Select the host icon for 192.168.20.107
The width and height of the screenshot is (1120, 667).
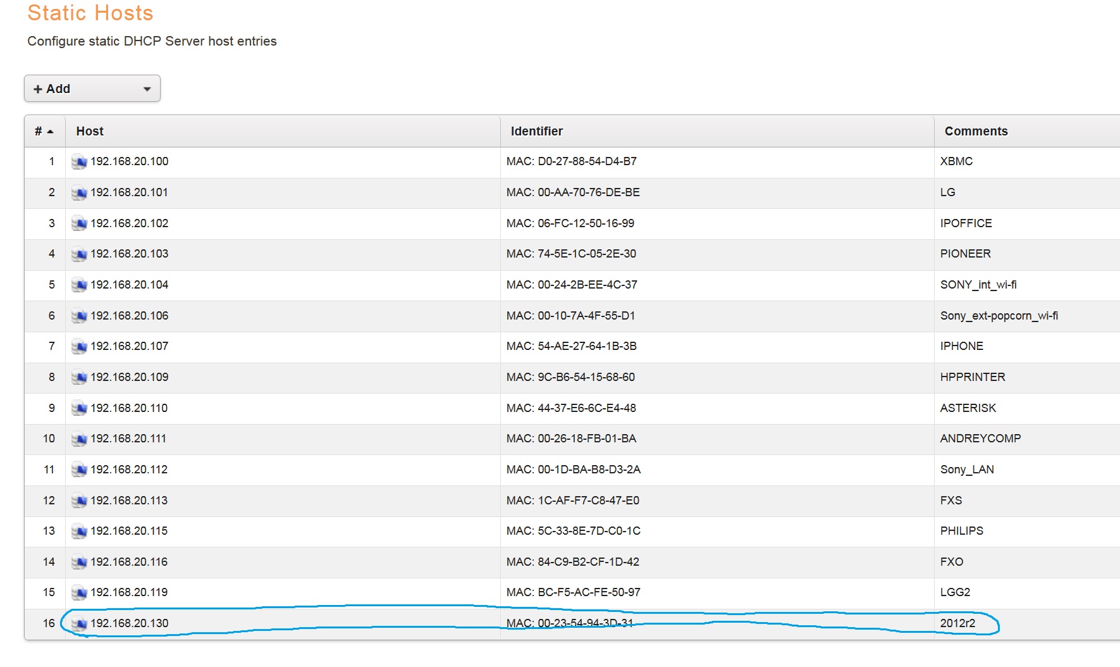(79, 347)
